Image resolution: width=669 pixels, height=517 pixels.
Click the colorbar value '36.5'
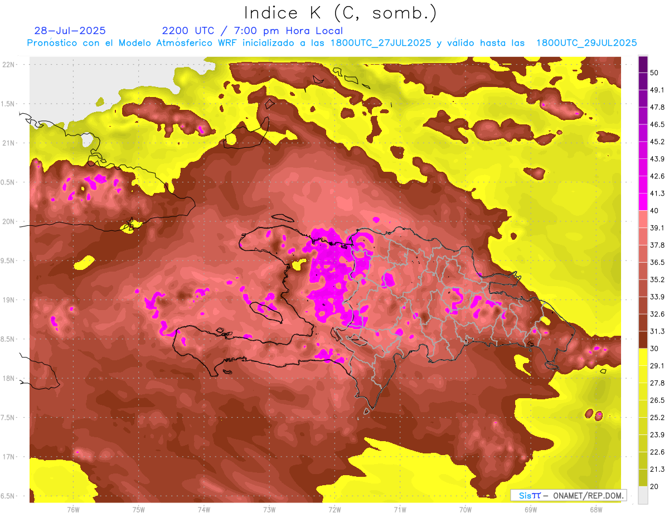coord(657,262)
